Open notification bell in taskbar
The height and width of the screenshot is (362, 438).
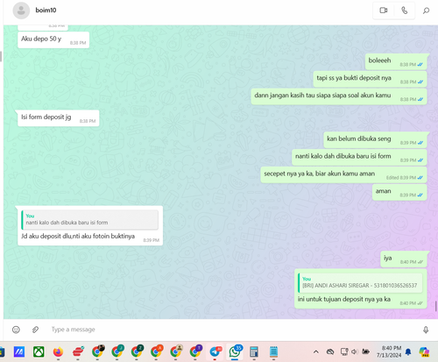coord(408,352)
